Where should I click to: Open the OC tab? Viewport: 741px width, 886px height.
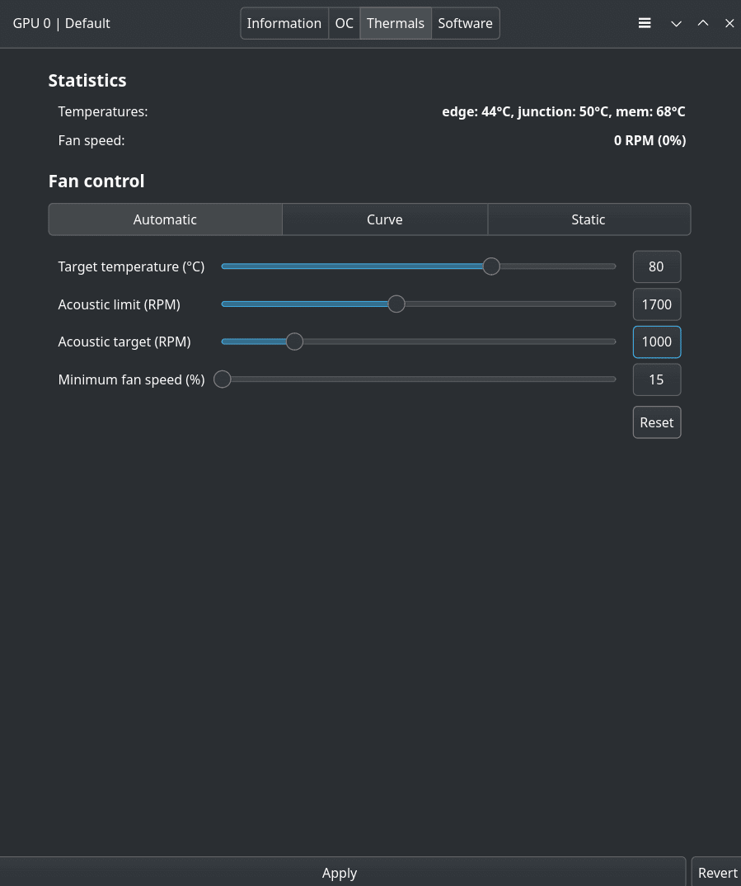(345, 23)
